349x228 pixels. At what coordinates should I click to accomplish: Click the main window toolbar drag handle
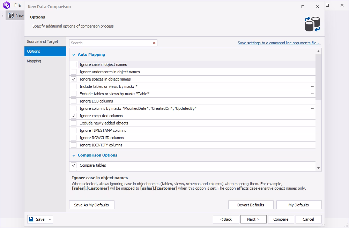pos(3,15)
